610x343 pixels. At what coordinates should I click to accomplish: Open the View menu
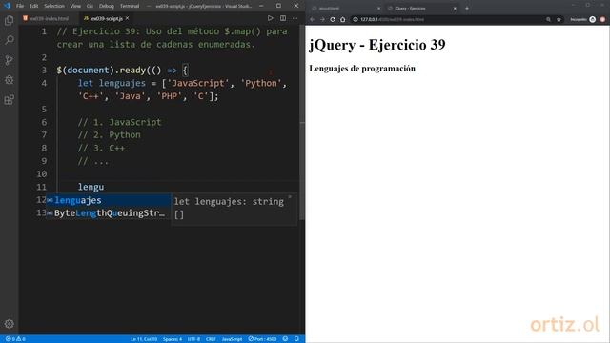click(x=75, y=6)
